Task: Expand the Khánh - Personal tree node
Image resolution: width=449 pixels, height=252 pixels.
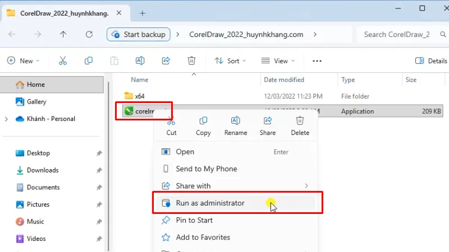Action: (7, 119)
